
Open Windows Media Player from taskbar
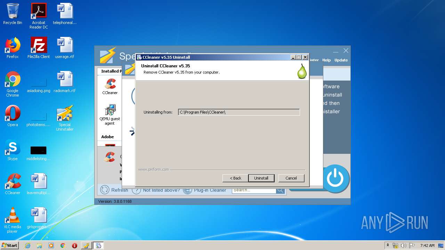click(51, 245)
